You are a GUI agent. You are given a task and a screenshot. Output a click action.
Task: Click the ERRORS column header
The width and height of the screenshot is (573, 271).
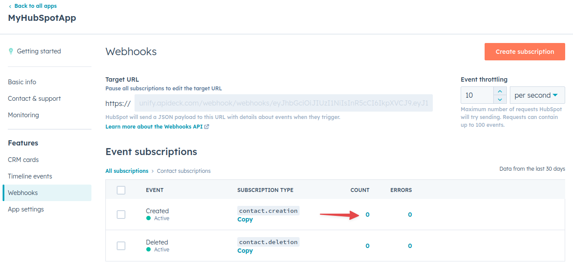(401, 190)
